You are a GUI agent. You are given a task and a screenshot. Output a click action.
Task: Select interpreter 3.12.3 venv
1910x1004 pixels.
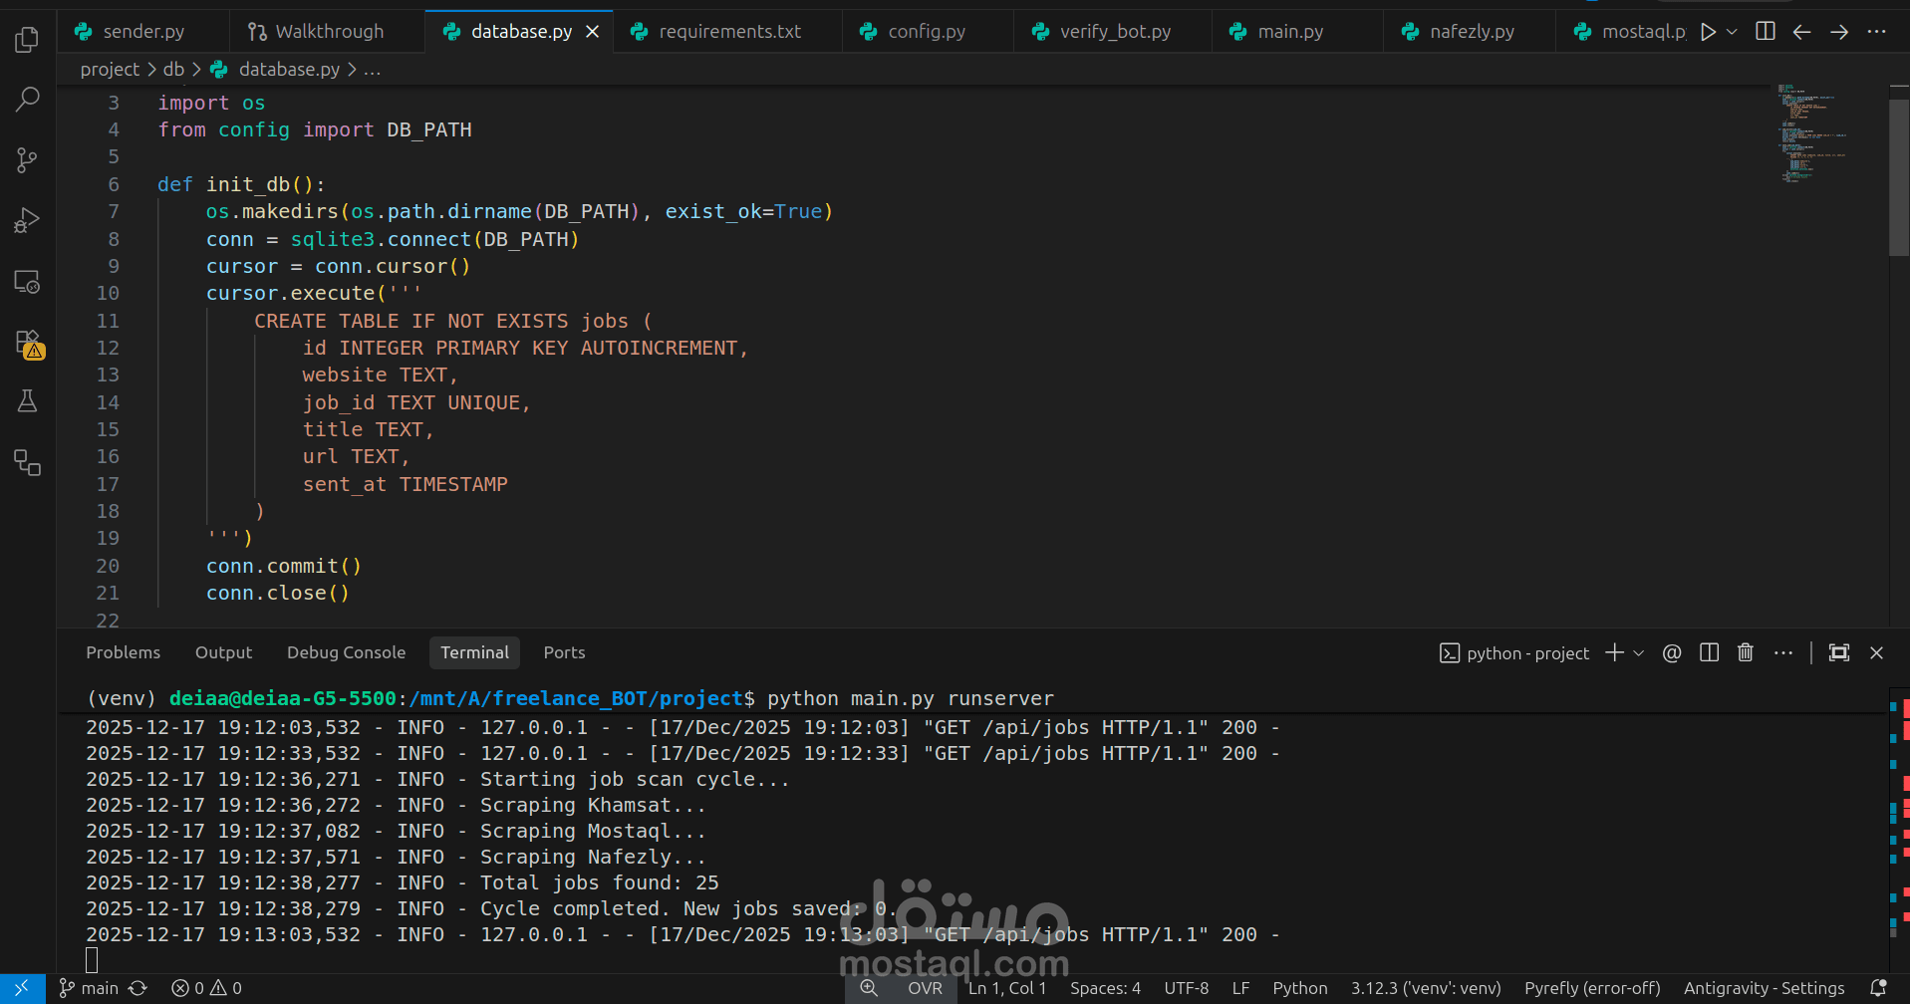click(1426, 988)
